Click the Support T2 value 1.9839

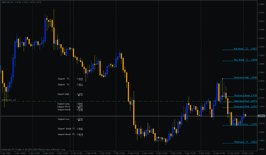tap(80, 79)
